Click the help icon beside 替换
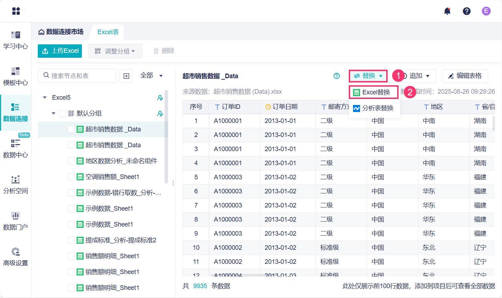502x298 pixels. (337, 76)
